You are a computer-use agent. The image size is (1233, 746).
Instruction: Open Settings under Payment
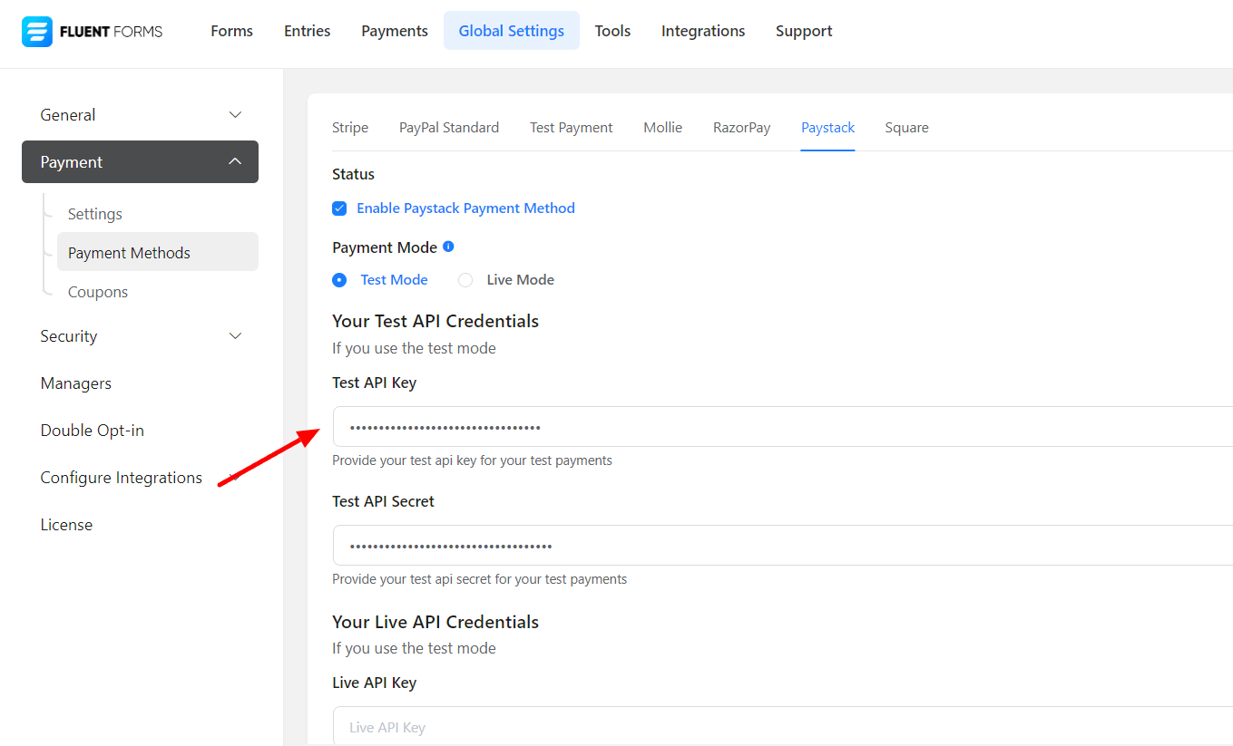[x=95, y=214]
